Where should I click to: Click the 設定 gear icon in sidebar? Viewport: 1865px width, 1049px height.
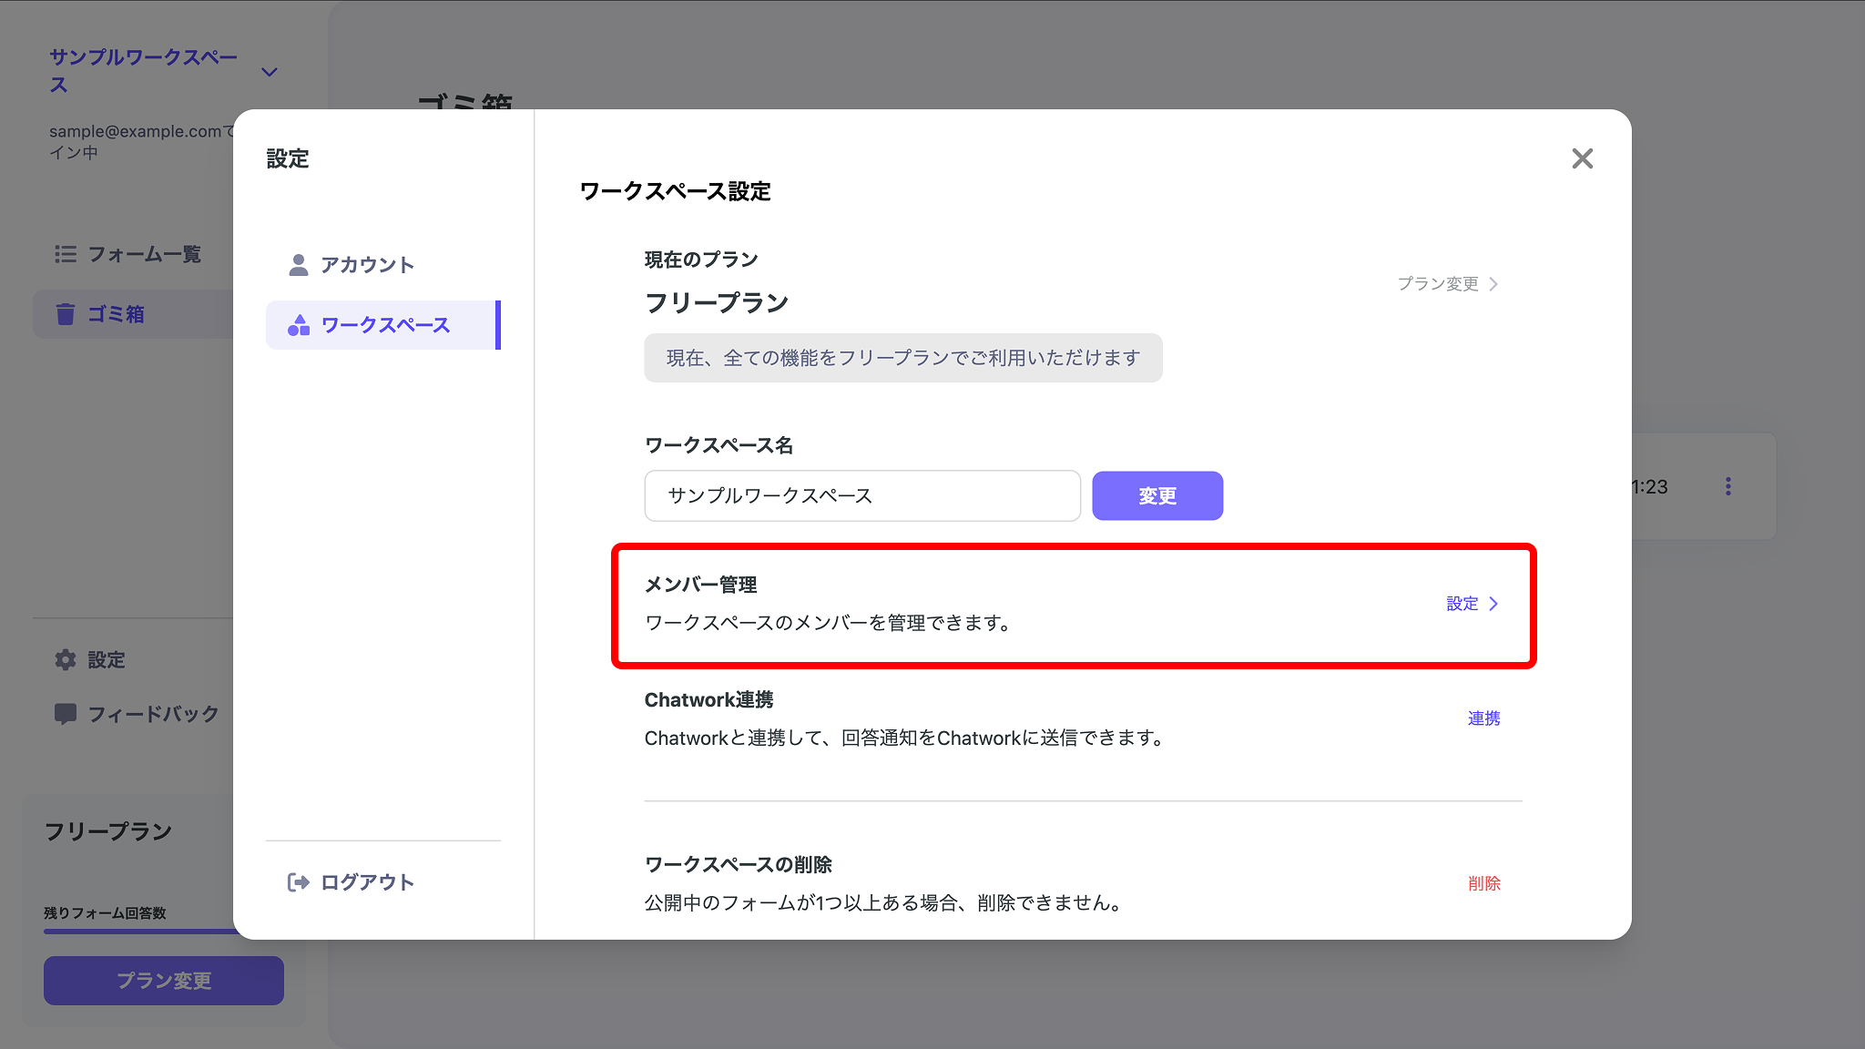66,659
